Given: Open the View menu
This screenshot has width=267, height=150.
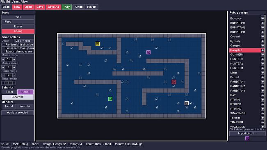Looking at the screenshot, I should pos(25,2).
